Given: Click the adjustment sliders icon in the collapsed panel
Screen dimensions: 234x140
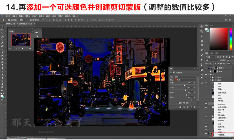Looking at the screenshot, I should [x=37, y=36].
